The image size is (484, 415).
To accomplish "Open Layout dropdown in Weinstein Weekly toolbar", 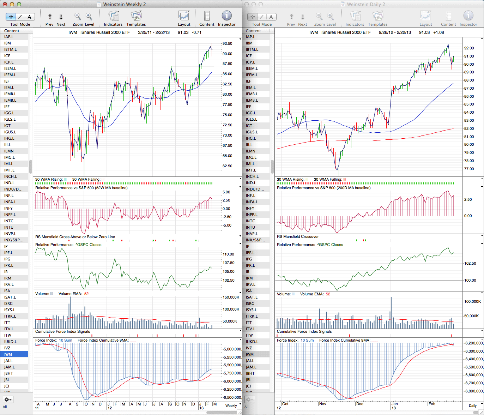I will click(184, 16).
